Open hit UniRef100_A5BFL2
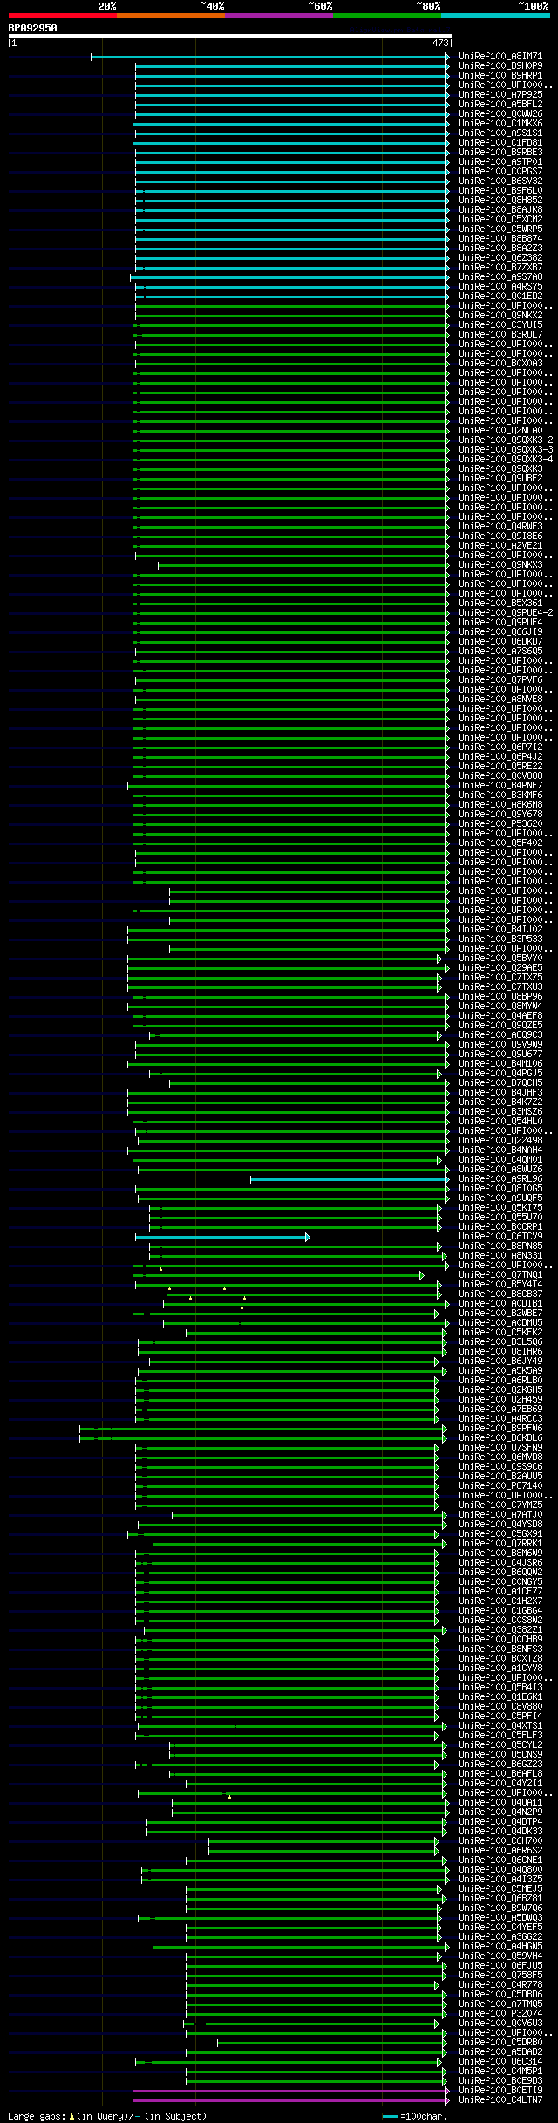The width and height of the screenshot is (558, 2123). [x=500, y=104]
